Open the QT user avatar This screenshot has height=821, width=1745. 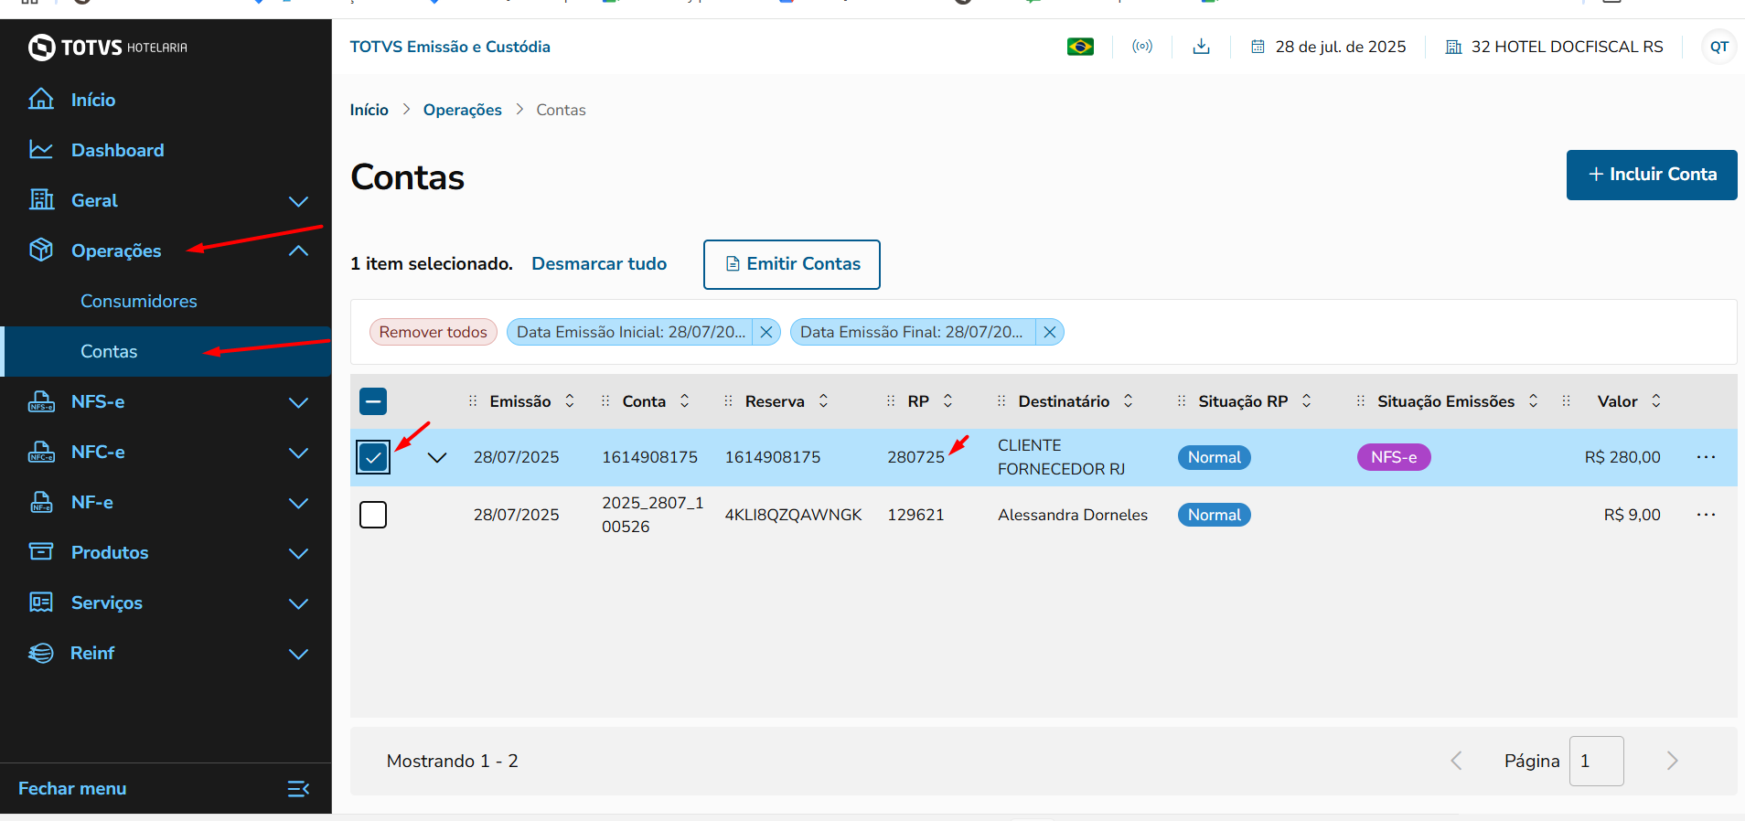coord(1719,47)
